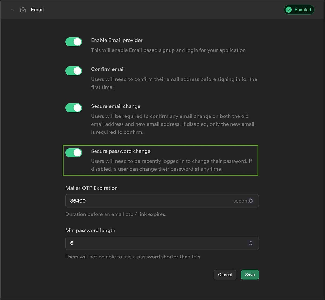Click the Mailer OTP Expiration field label
This screenshot has height=300, width=325.
click(x=91, y=188)
